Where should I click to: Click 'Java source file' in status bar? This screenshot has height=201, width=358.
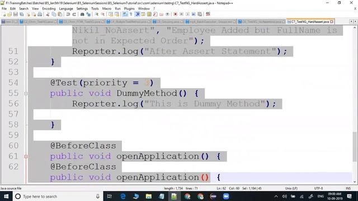(11, 189)
